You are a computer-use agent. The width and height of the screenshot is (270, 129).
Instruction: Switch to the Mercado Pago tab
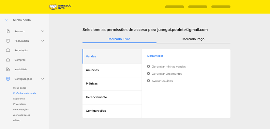coord(193,39)
